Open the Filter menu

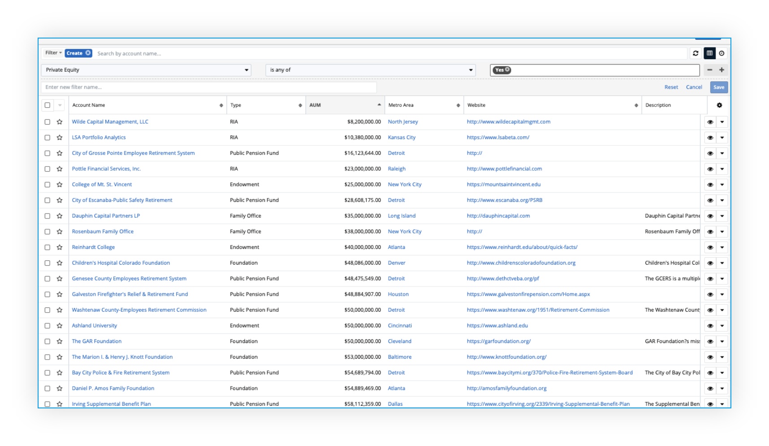53,53
